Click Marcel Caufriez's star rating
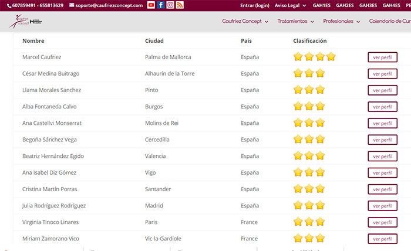The image size is (411, 251). 314,57
